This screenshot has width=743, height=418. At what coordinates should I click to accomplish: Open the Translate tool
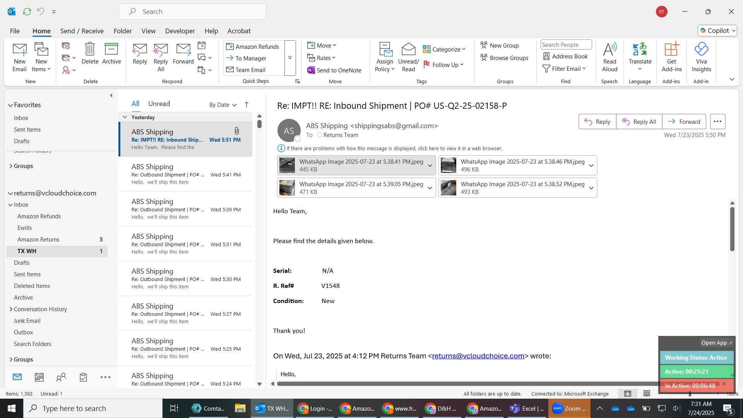tap(640, 57)
